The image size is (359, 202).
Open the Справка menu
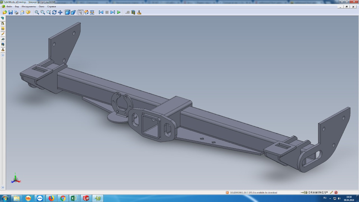point(52,6)
